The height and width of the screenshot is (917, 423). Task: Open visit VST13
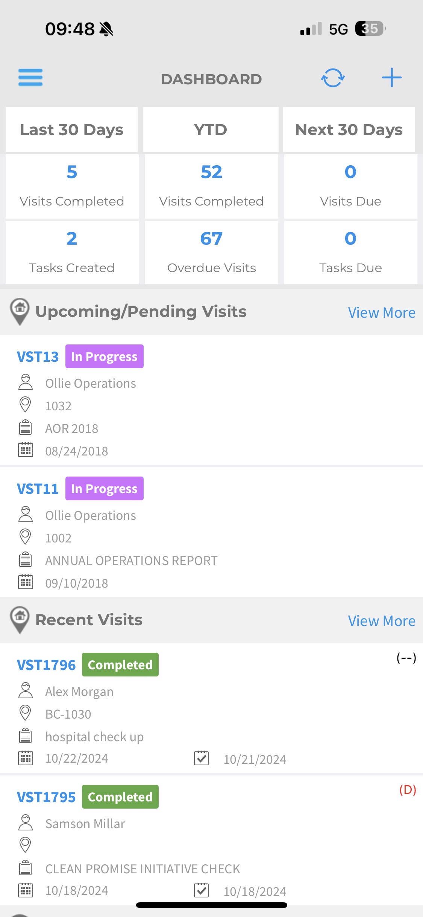[38, 356]
